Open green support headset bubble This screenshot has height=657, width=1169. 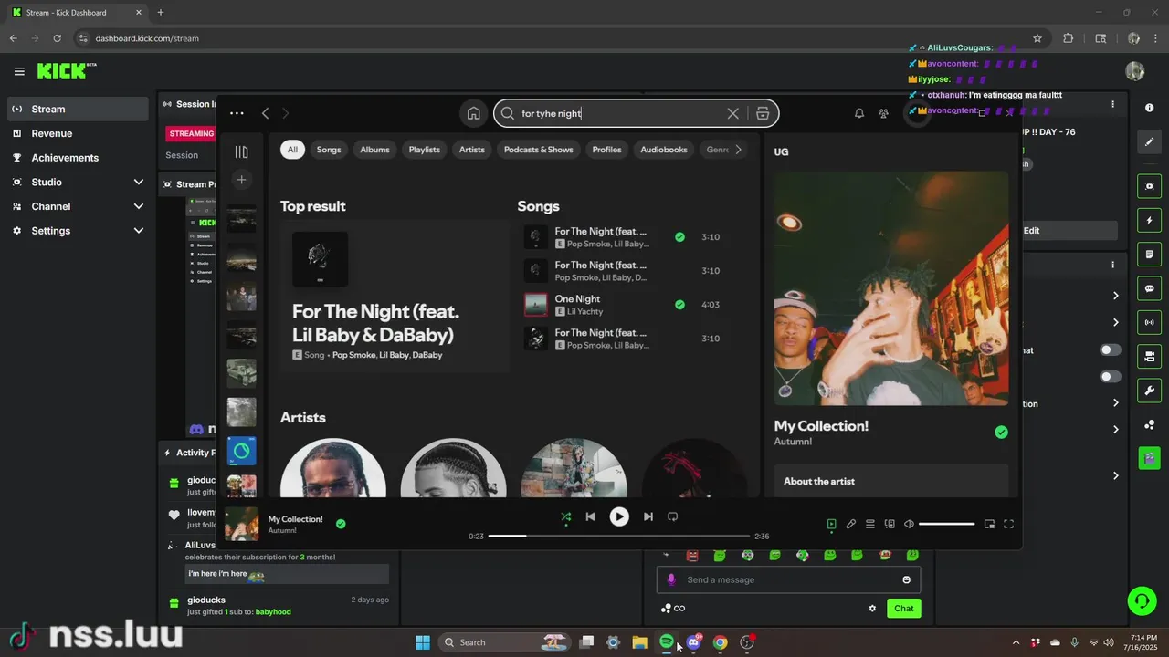1142,600
